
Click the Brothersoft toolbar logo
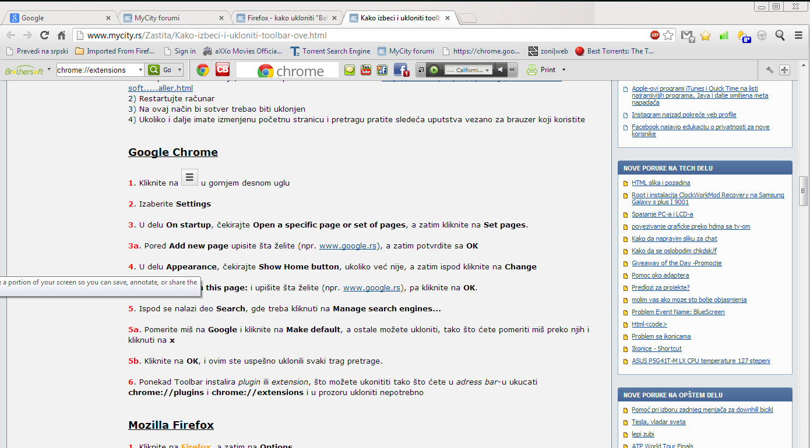(x=24, y=70)
